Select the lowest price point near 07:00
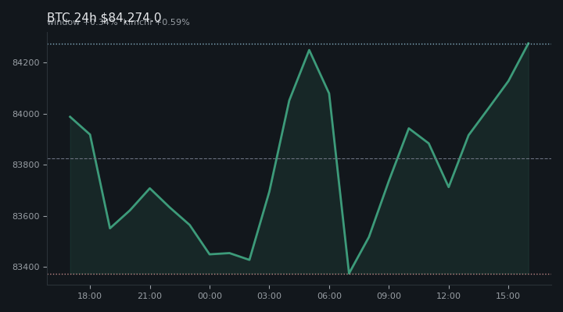Screen dimensions: 563x312 pyautogui.click(x=349, y=274)
